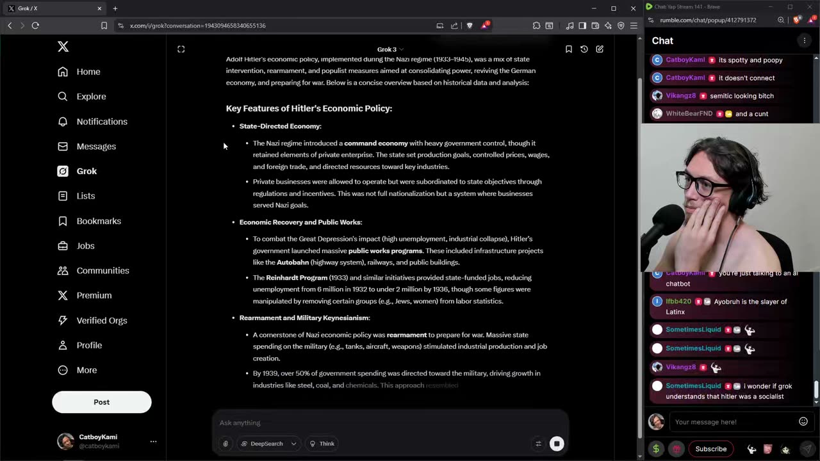Image resolution: width=820 pixels, height=461 pixels.
Task: Open the Brave hamburger main menu
Action: click(634, 26)
